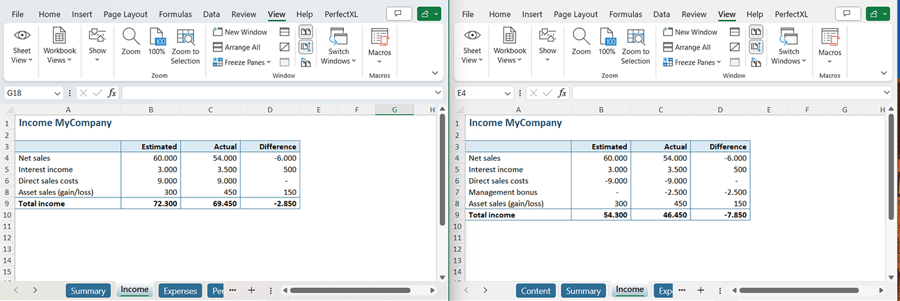Click Hide window icon in left window
This screenshot has width=900, height=301.
(x=285, y=47)
